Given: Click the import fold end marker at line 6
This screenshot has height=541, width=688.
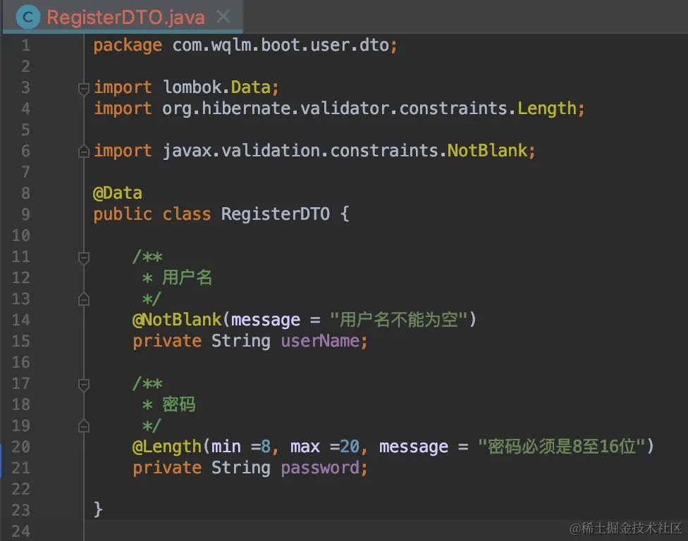Looking at the screenshot, I should 83,151.
